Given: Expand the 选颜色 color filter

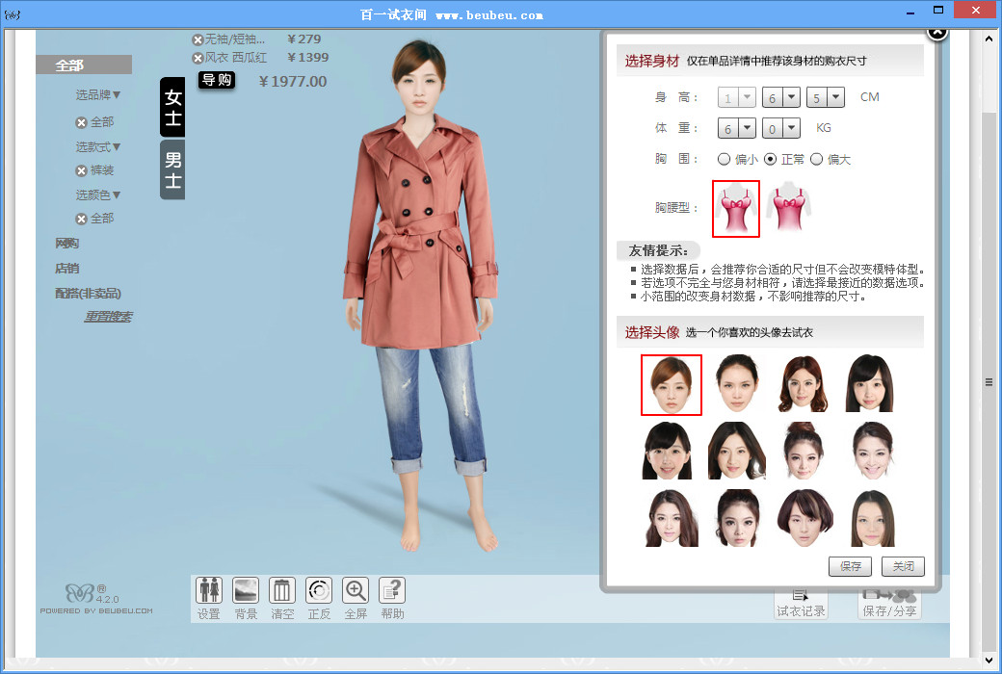Looking at the screenshot, I should coord(98,194).
